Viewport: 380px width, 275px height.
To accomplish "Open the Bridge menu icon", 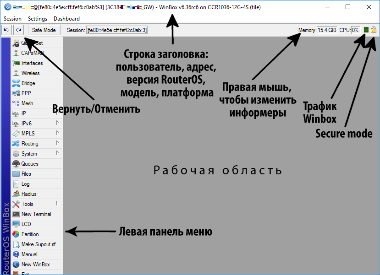I will click(x=16, y=83).
